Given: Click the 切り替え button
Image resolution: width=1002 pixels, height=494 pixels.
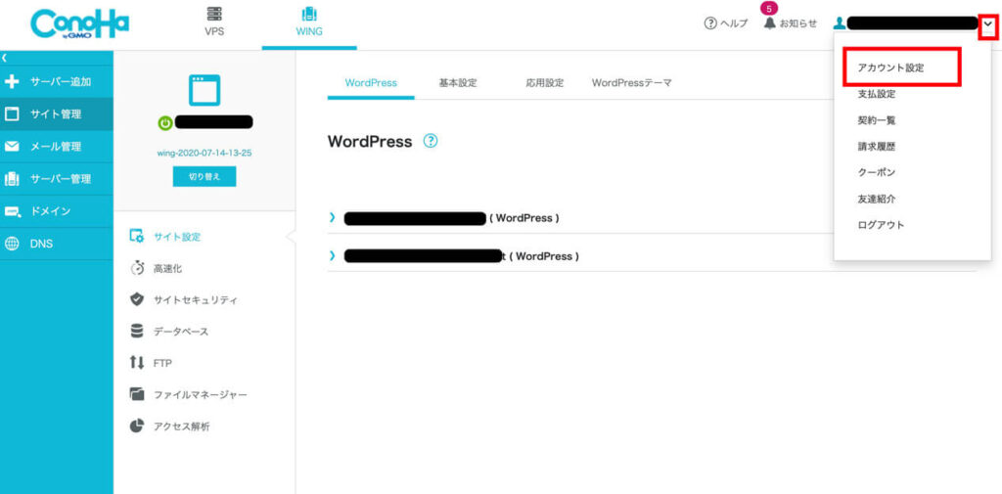Looking at the screenshot, I should pyautogui.click(x=205, y=177).
